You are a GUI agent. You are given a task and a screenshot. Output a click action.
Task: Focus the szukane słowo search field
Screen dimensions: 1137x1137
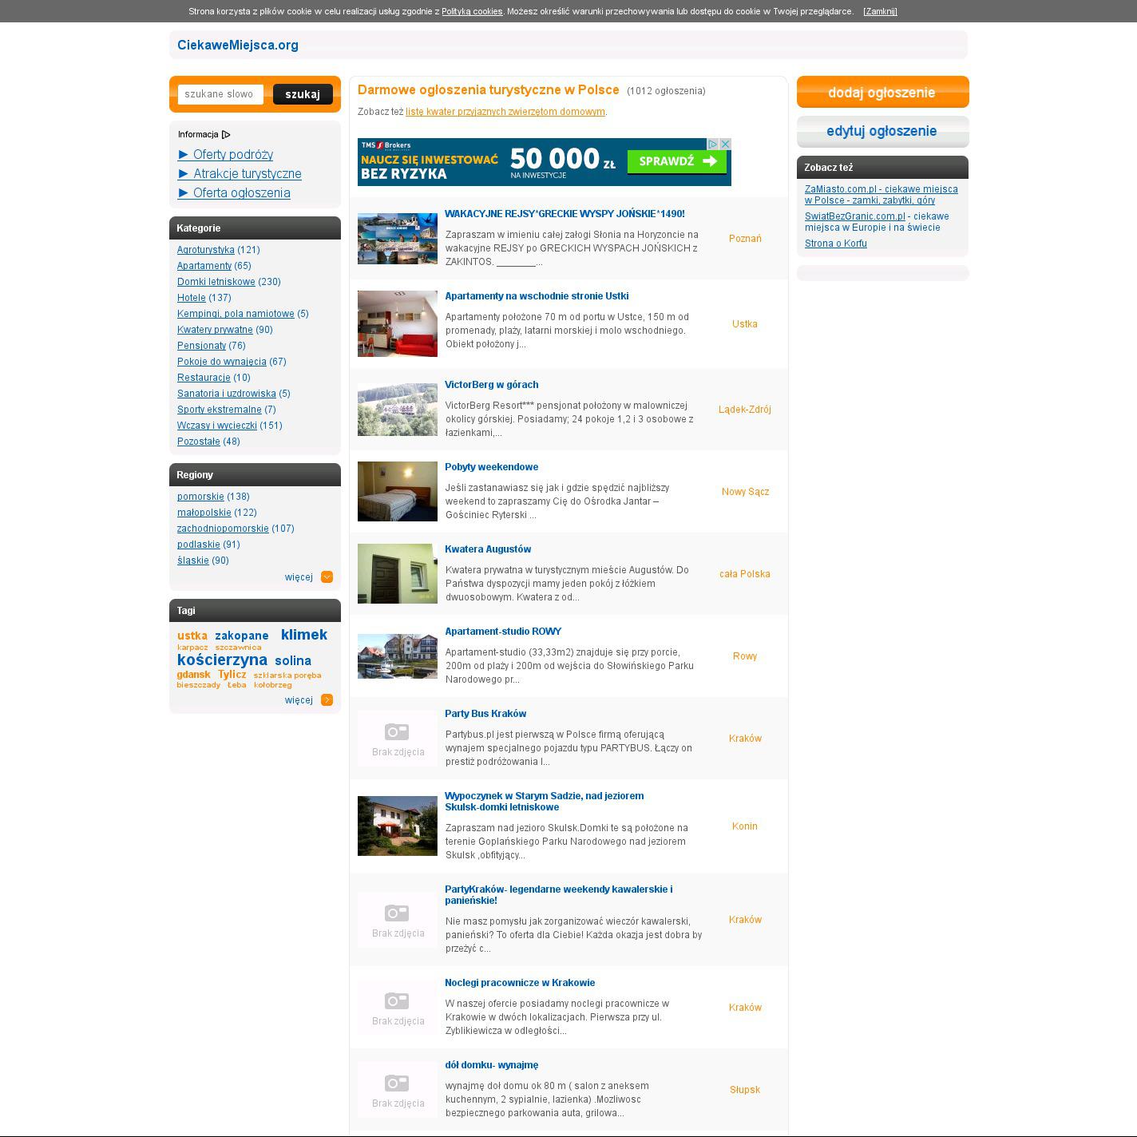[x=220, y=94]
